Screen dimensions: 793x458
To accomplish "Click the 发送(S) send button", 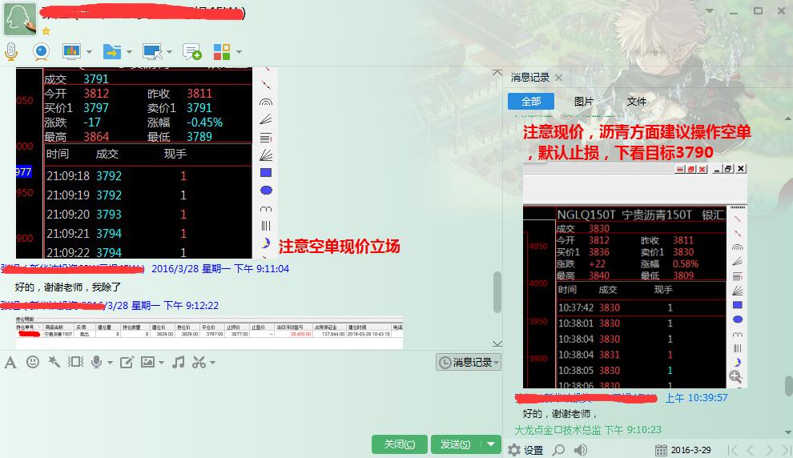I will (x=455, y=444).
